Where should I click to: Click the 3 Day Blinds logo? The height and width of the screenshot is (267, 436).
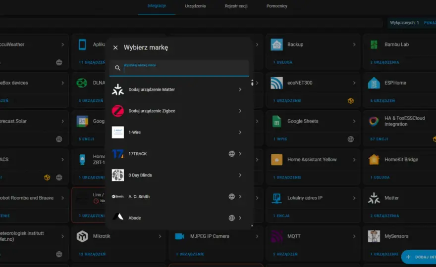(x=117, y=175)
